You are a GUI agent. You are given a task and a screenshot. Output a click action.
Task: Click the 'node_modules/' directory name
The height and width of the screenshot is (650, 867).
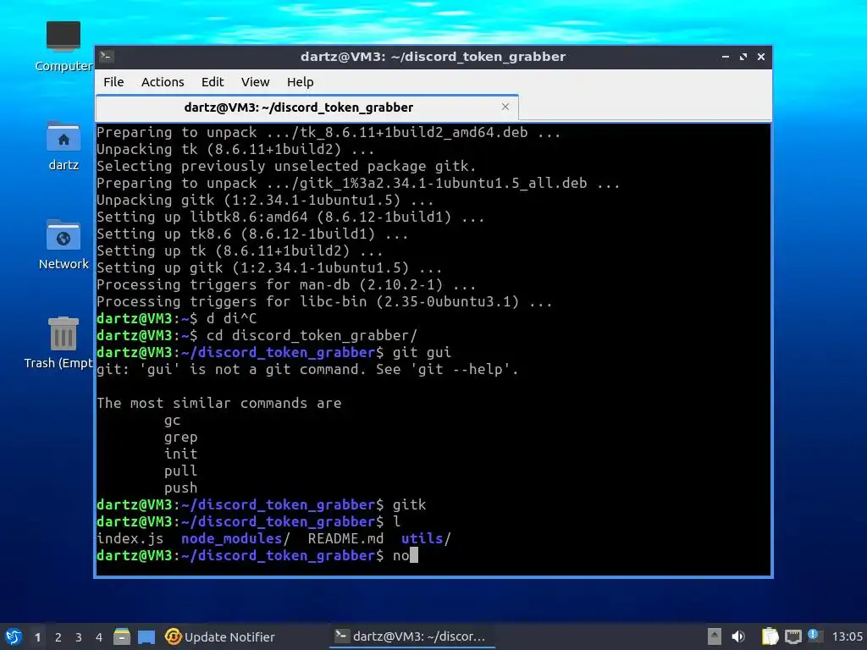(235, 538)
